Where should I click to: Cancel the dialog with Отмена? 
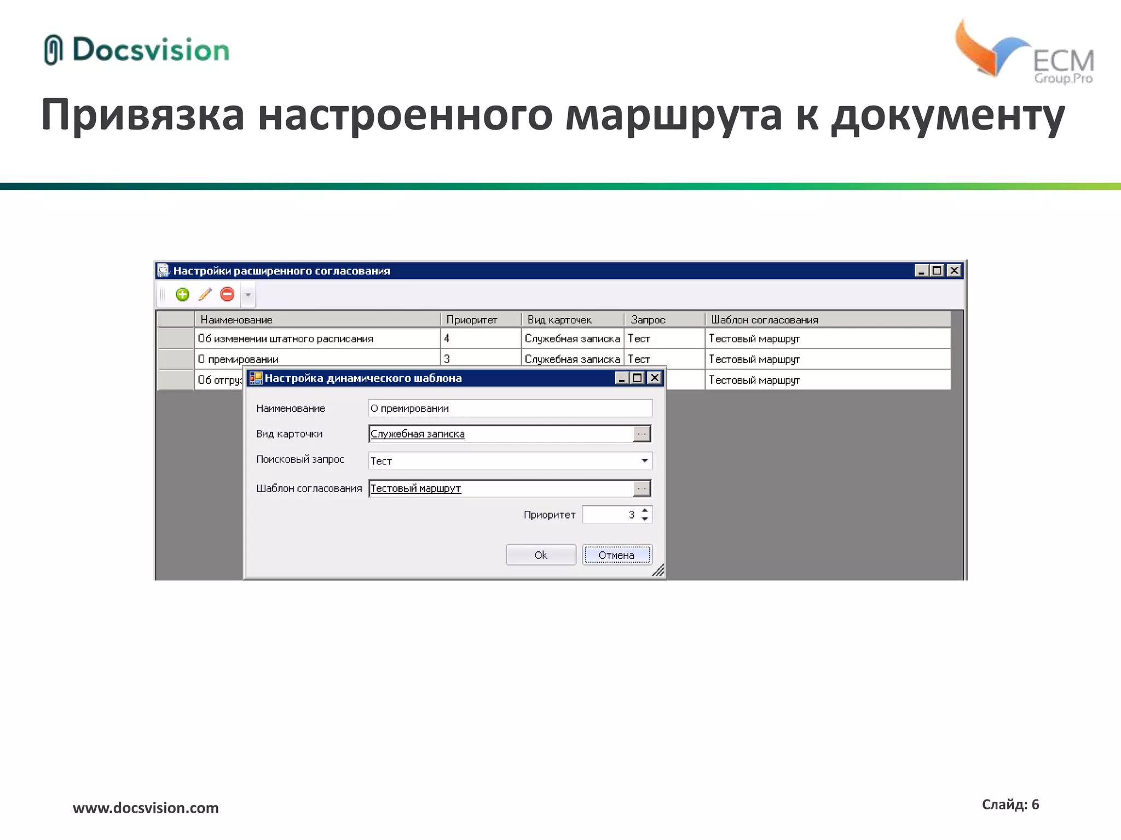[x=617, y=555]
